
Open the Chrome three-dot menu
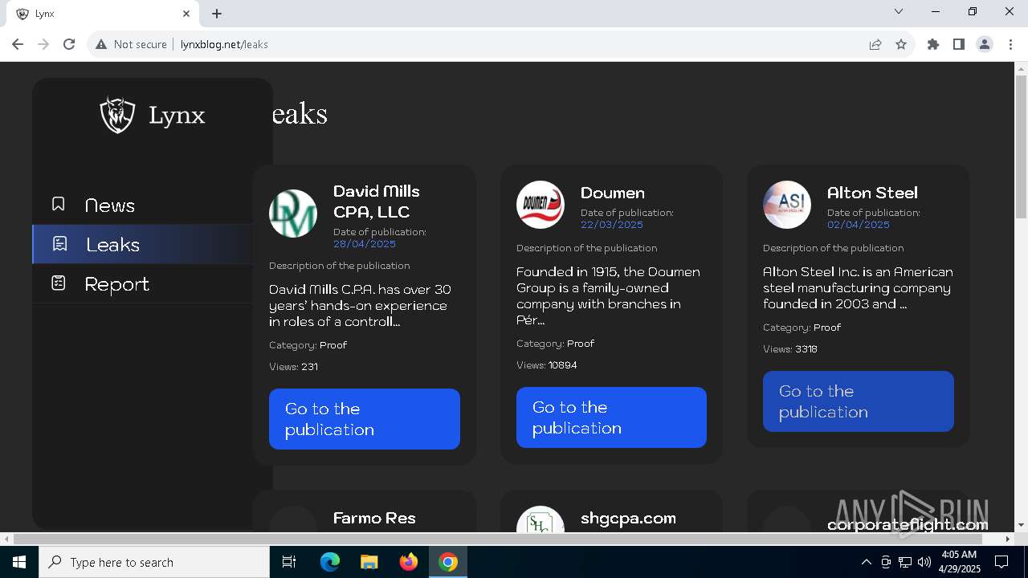pos(1010,44)
